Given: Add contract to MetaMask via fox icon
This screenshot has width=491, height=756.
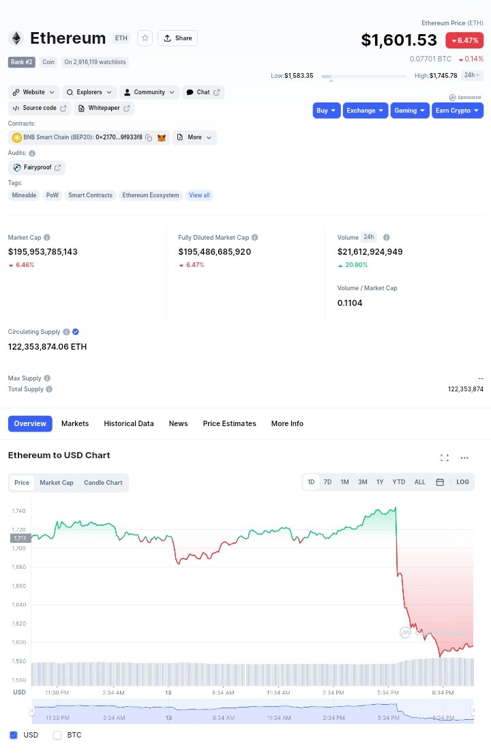Looking at the screenshot, I should pyautogui.click(x=162, y=138).
